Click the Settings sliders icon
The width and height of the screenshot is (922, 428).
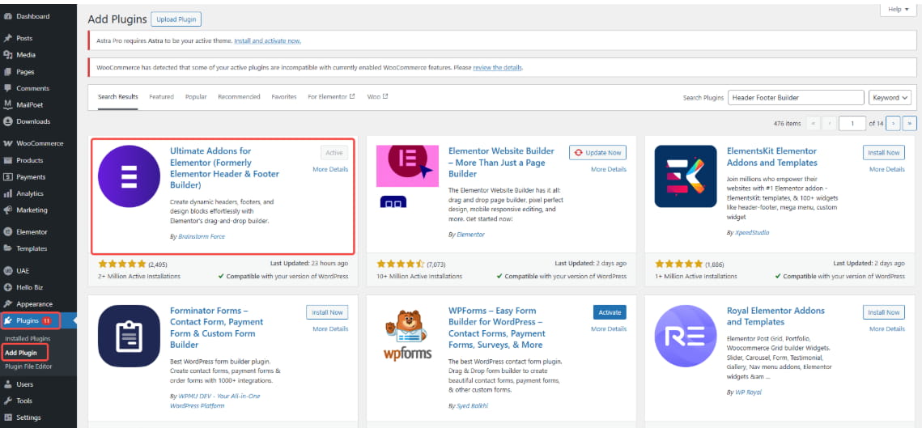click(x=8, y=417)
